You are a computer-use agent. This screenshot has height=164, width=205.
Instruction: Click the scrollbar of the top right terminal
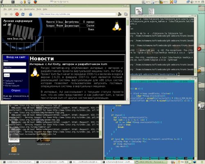(x=195, y=46)
